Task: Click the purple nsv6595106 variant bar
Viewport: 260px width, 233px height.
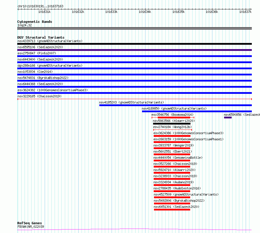Action: tap(134, 50)
